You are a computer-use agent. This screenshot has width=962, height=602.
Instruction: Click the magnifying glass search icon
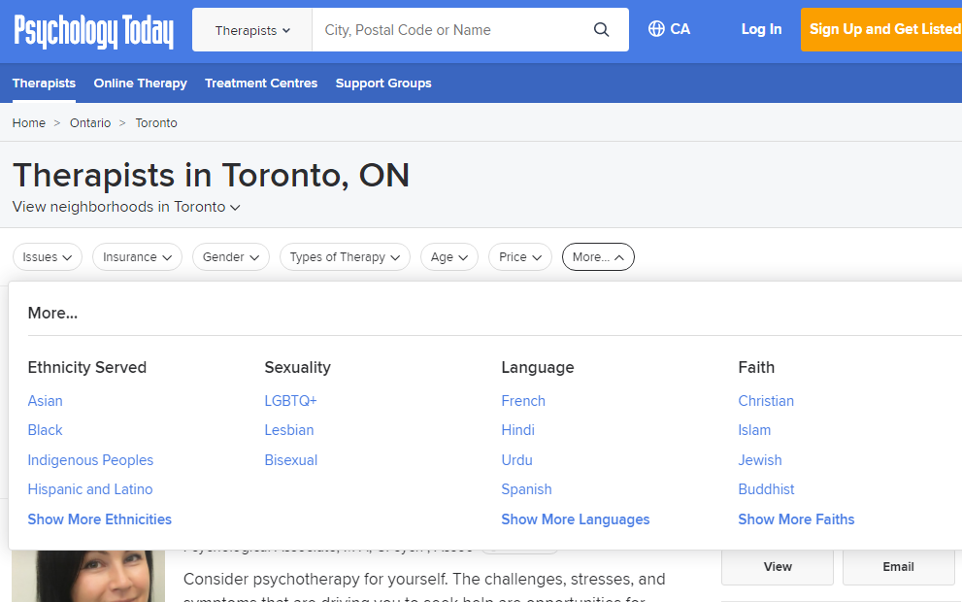coord(601,29)
